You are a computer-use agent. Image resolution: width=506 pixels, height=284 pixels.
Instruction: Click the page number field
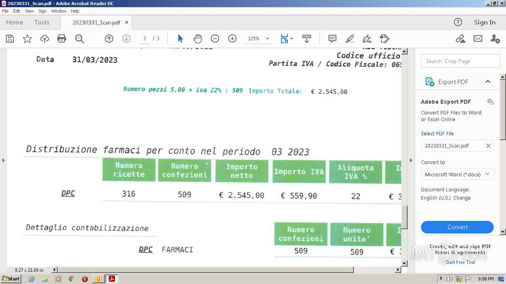145,39
